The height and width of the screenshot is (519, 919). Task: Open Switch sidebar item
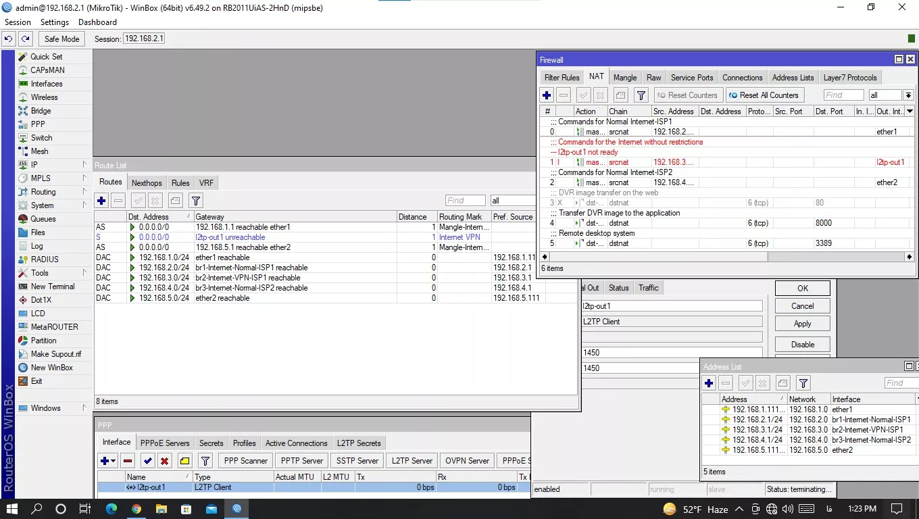[41, 138]
